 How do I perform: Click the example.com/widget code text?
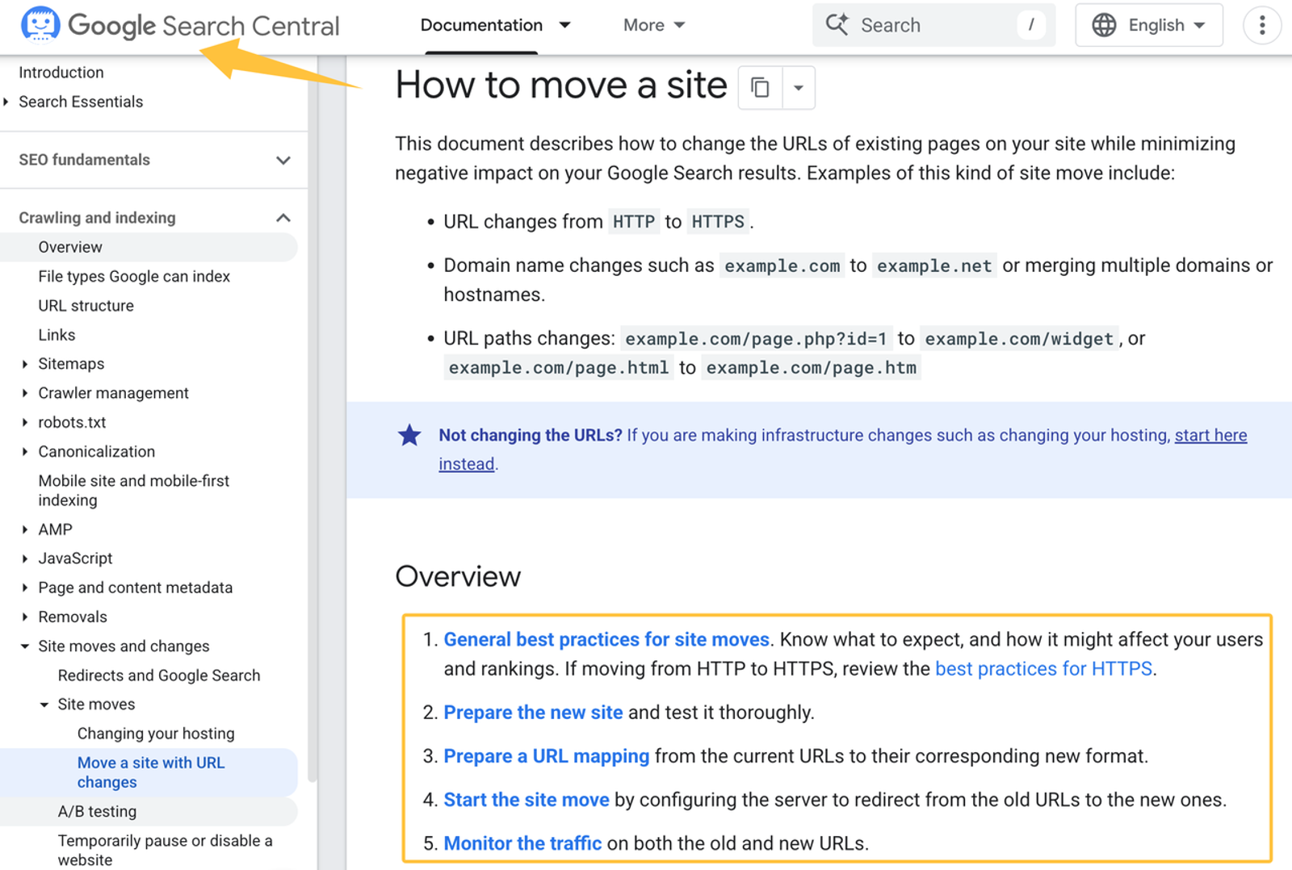[x=1019, y=339]
